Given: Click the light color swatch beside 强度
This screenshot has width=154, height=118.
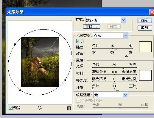Looking at the screenshot, I should coord(145,47).
